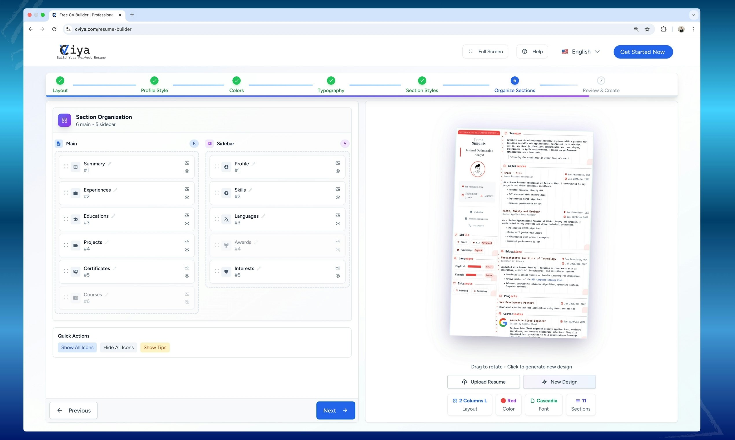Click the resume preview thumbnail
Image resolution: width=735 pixels, height=440 pixels.
[521, 234]
